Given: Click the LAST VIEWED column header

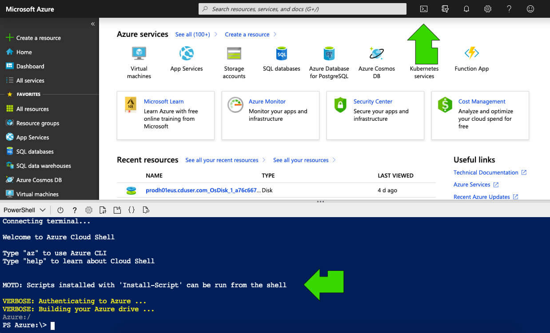Looking at the screenshot, I should (395, 175).
